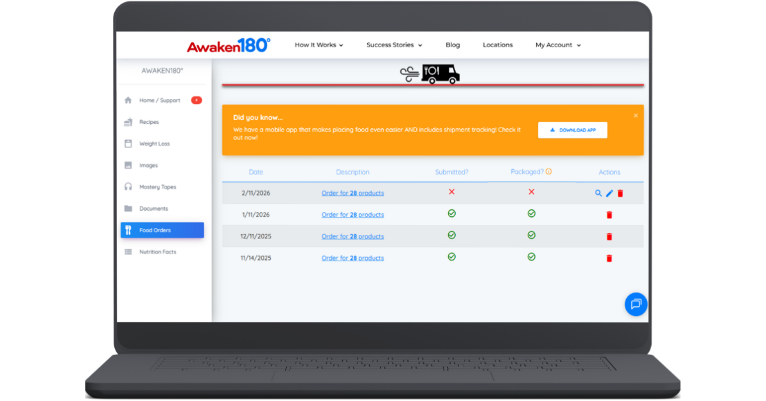Click the Nutrition Facts list icon
This screenshot has width=766, height=401.
tap(128, 252)
